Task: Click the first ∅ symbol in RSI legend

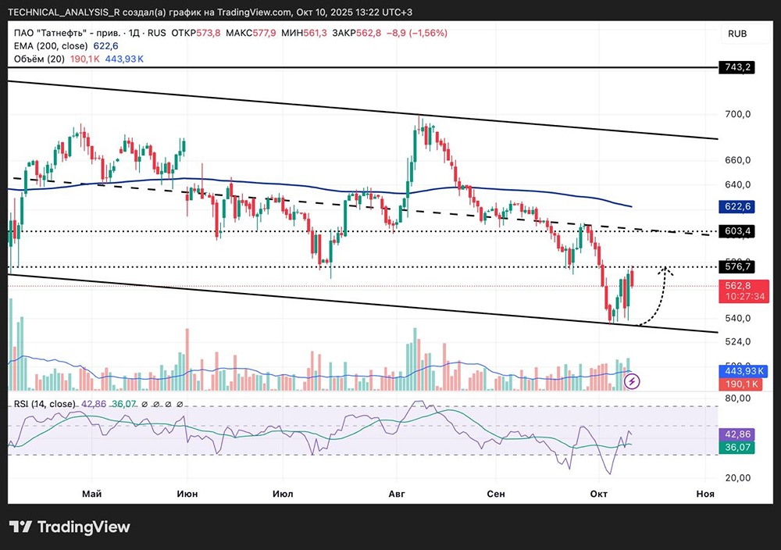Action: pos(146,404)
